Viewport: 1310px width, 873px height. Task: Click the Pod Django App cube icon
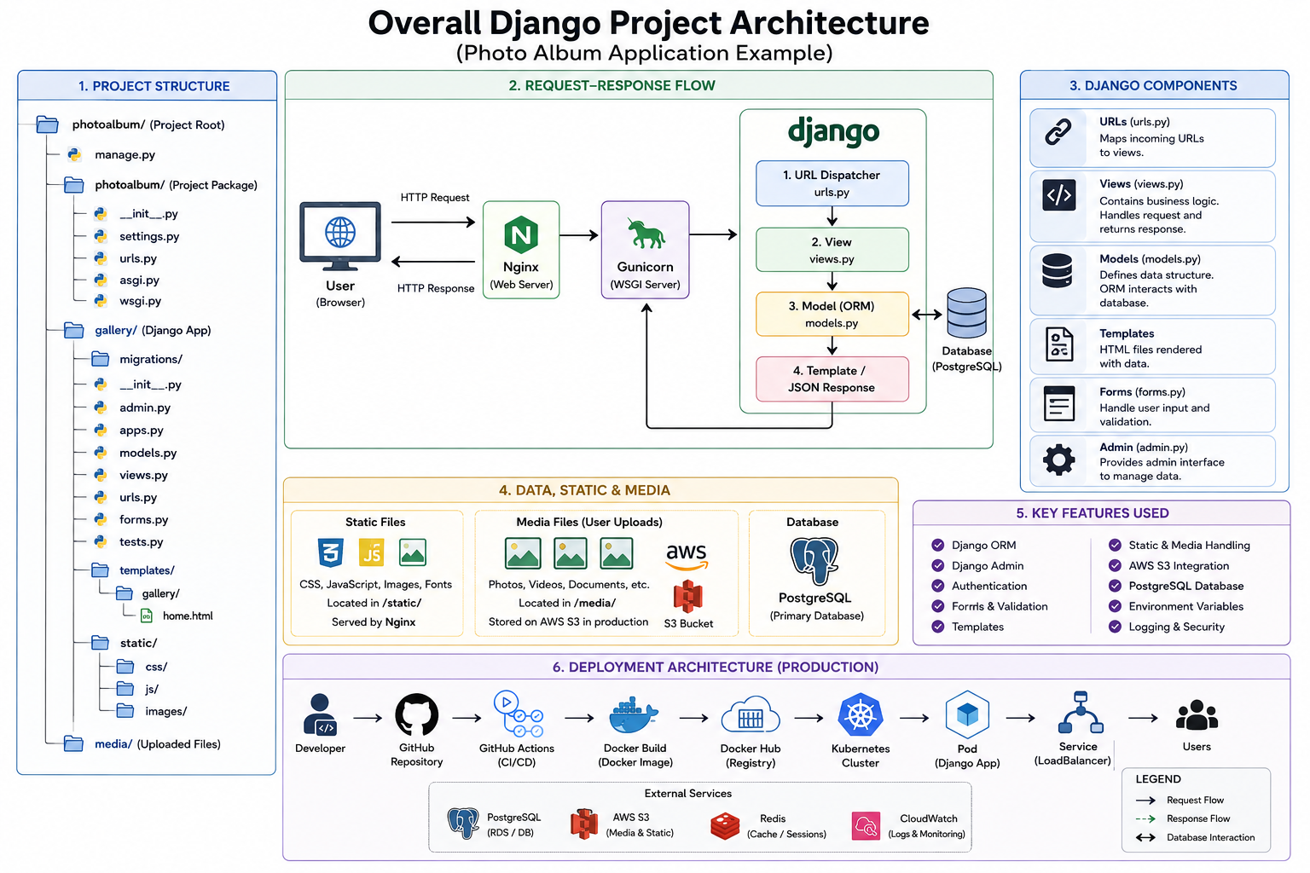click(x=967, y=714)
